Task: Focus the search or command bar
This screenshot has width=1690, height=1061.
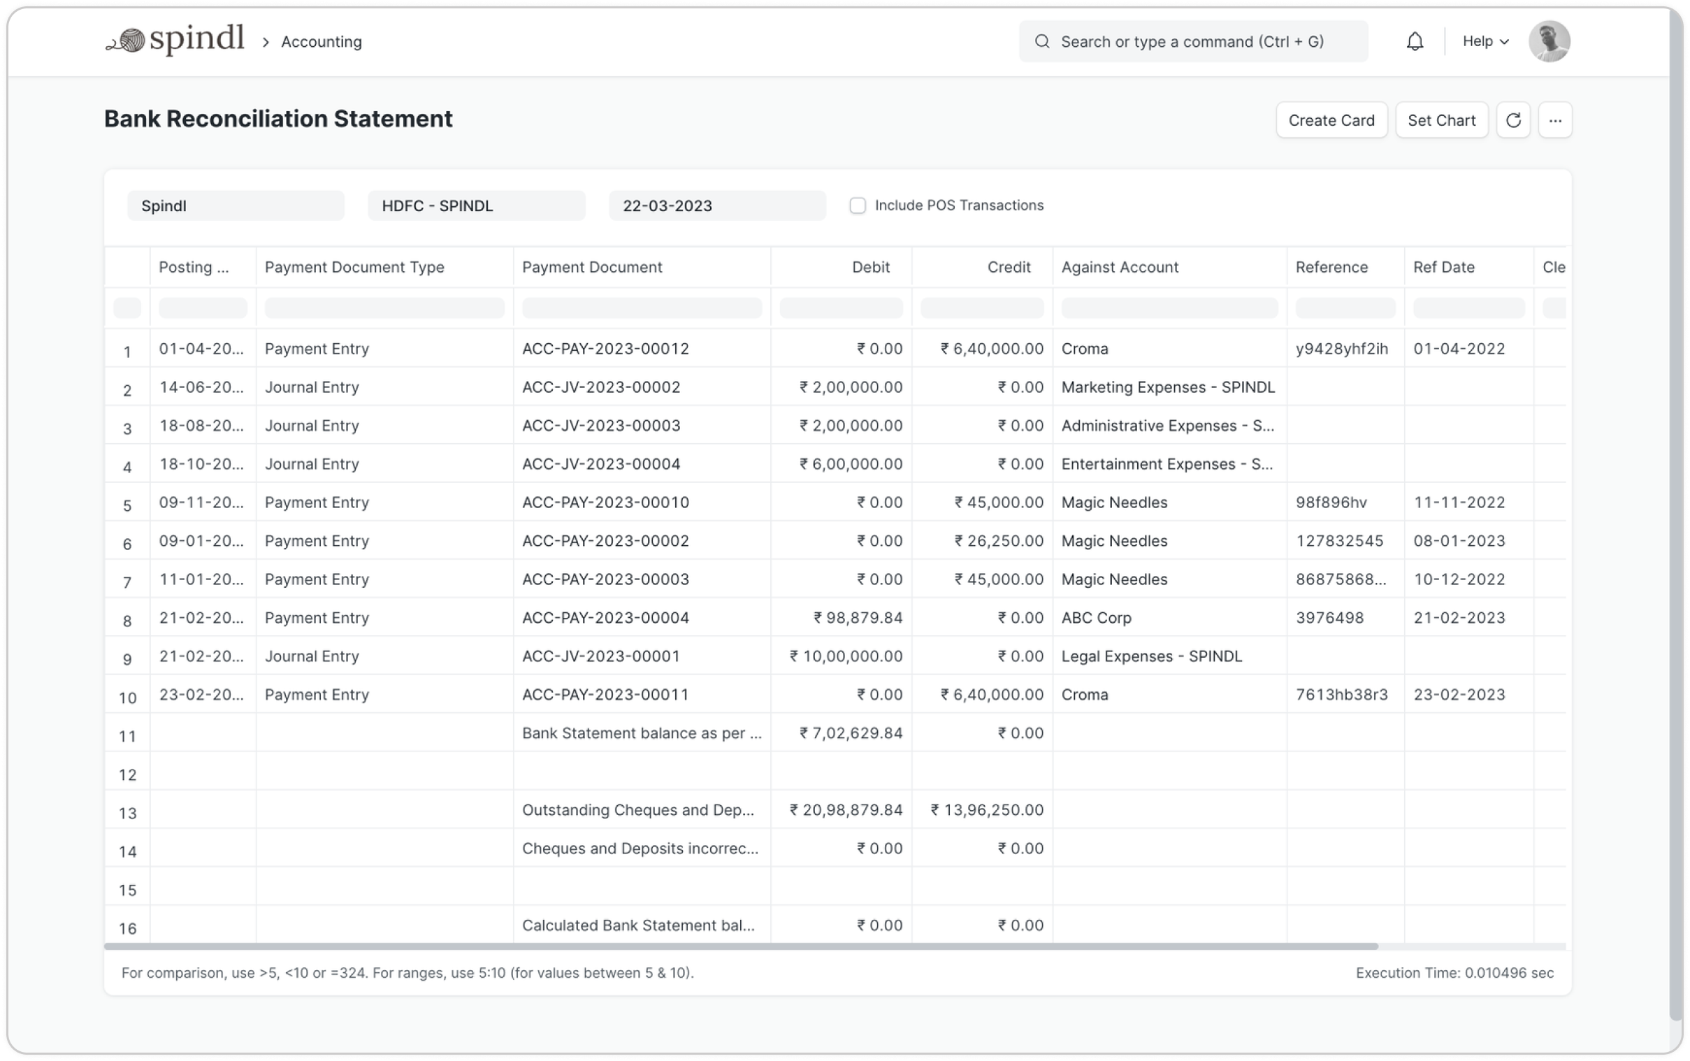Action: 1192,41
